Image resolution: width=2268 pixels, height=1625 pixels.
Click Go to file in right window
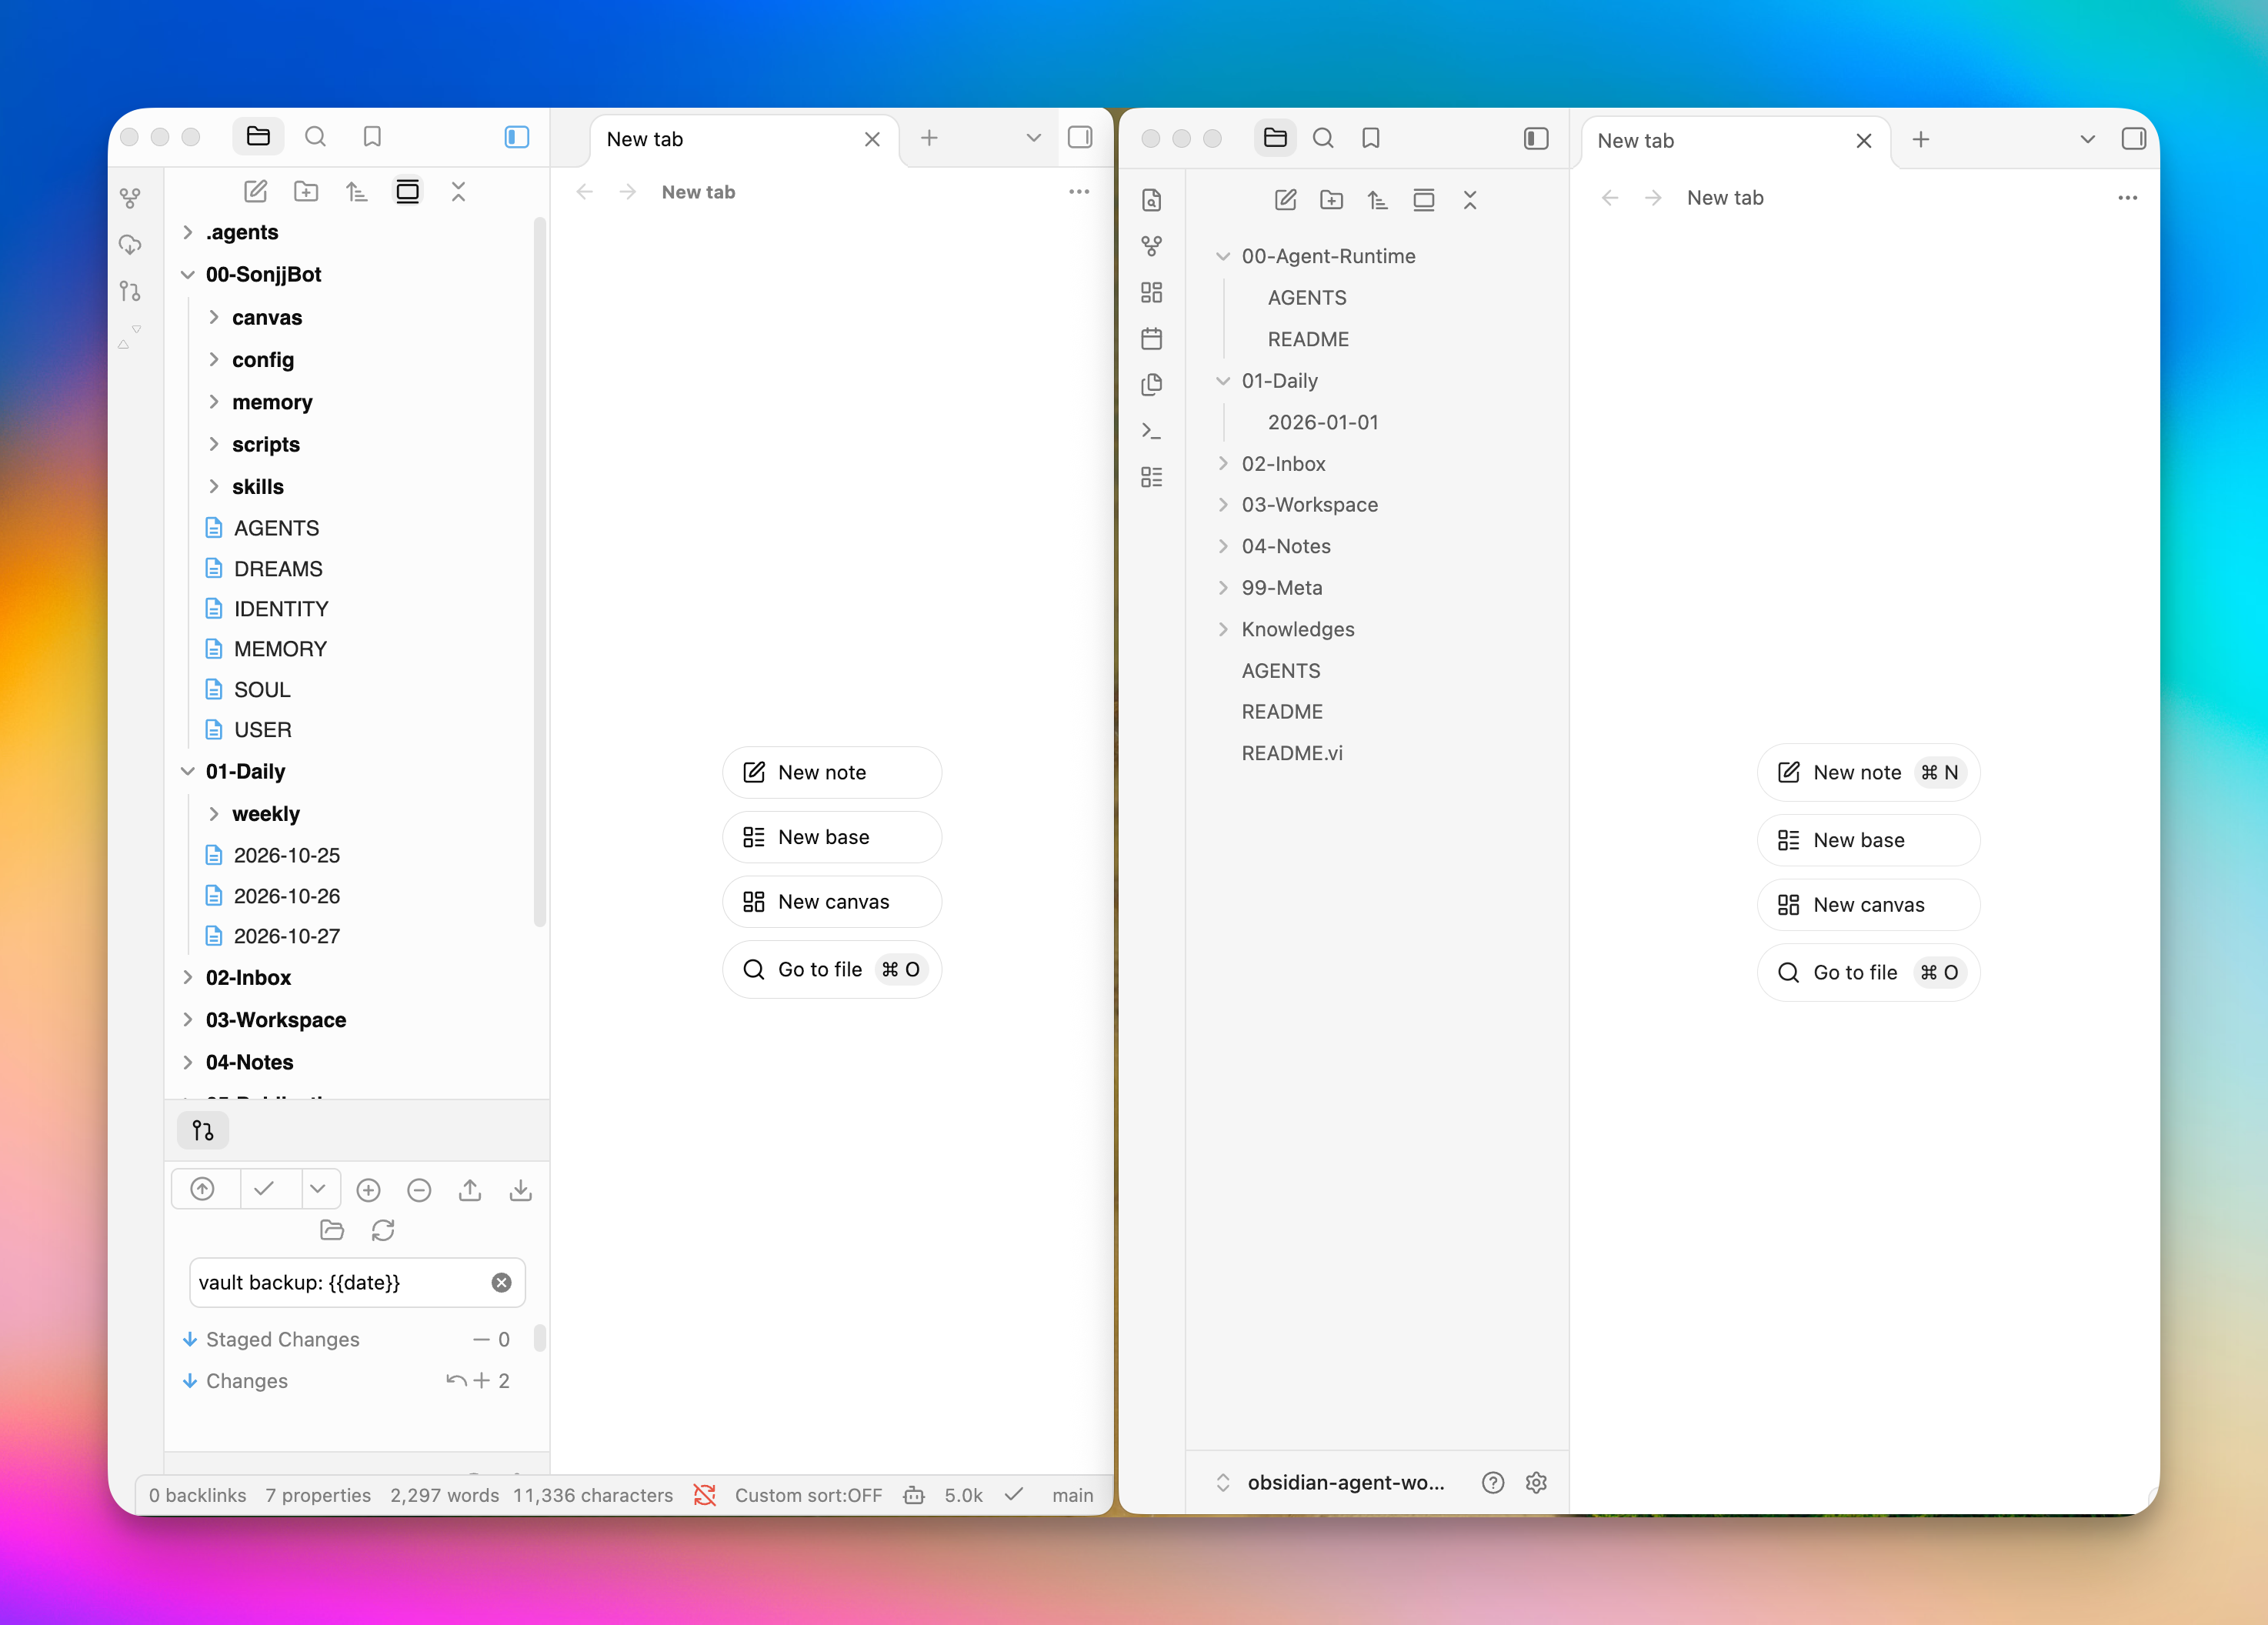click(1868, 972)
